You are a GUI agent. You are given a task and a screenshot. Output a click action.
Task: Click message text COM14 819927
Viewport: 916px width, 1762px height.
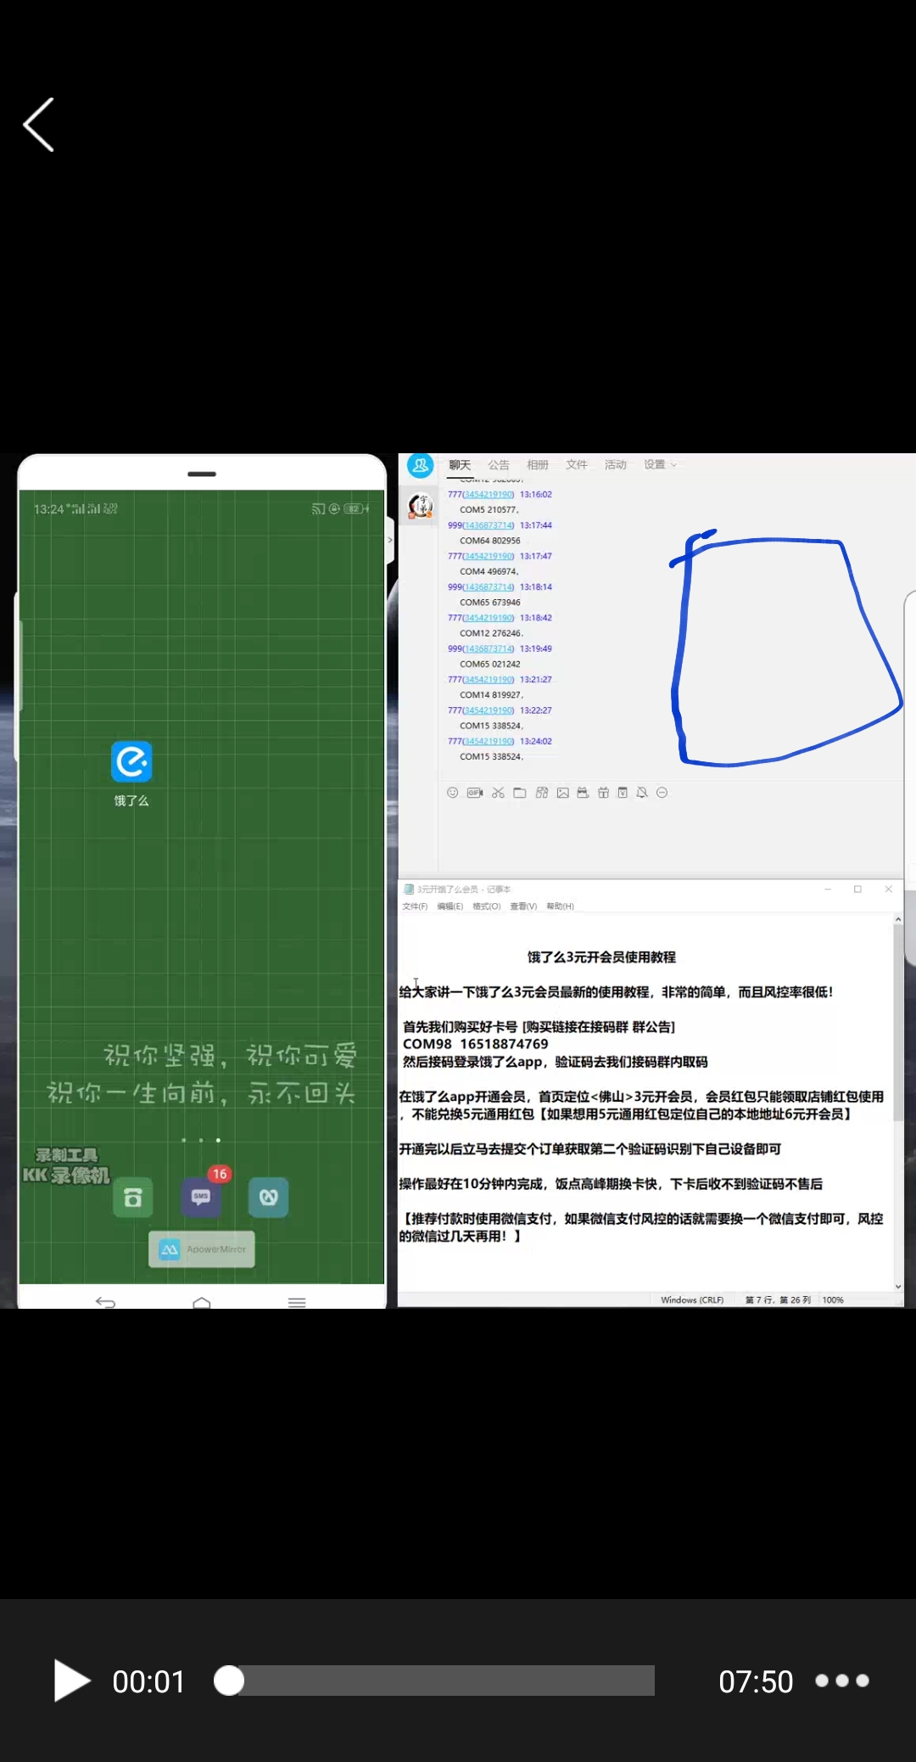pyautogui.click(x=491, y=695)
